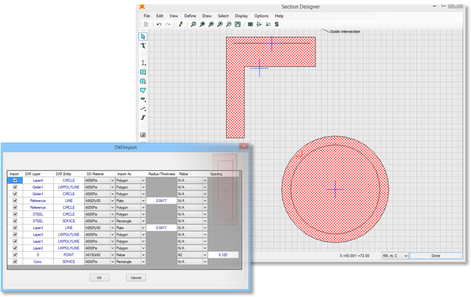The image size is (471, 297).
Task: Choose the draw rectangle shape tool
Action: (143, 73)
